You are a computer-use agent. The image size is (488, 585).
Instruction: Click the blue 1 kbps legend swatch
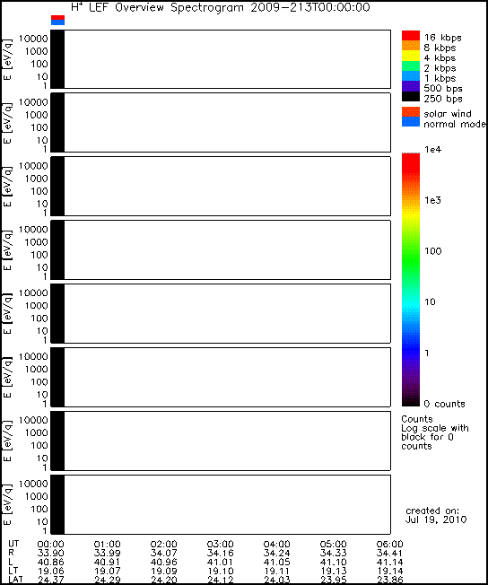(411, 76)
